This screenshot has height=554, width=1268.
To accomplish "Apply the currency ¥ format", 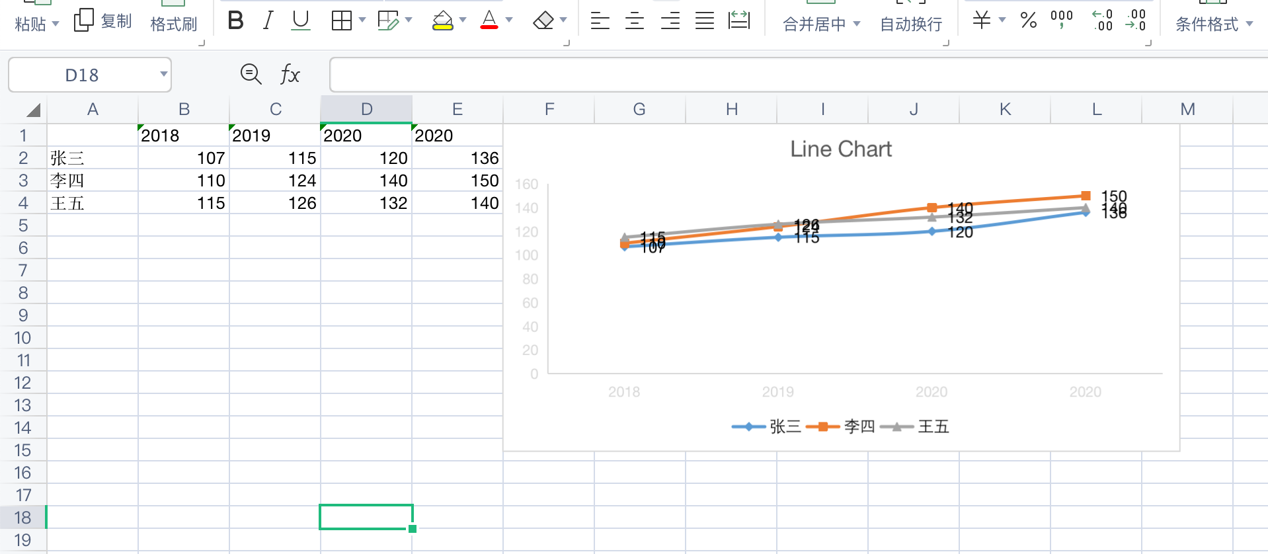I will (x=982, y=20).
